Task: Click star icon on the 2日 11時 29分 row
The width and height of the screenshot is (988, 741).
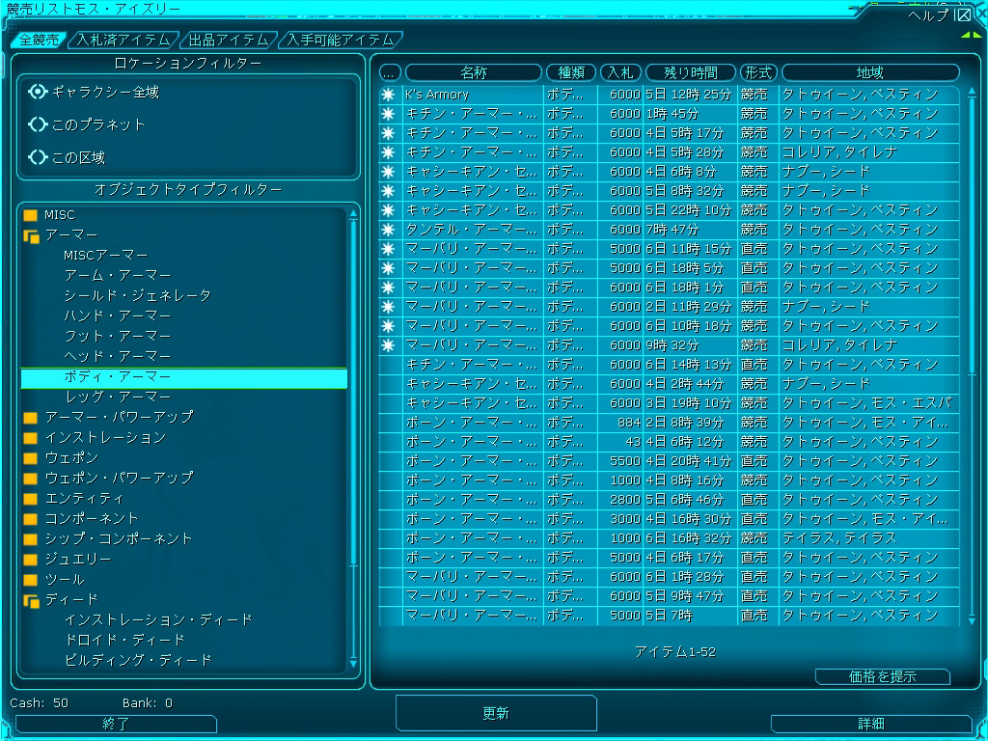Action: coord(388,307)
